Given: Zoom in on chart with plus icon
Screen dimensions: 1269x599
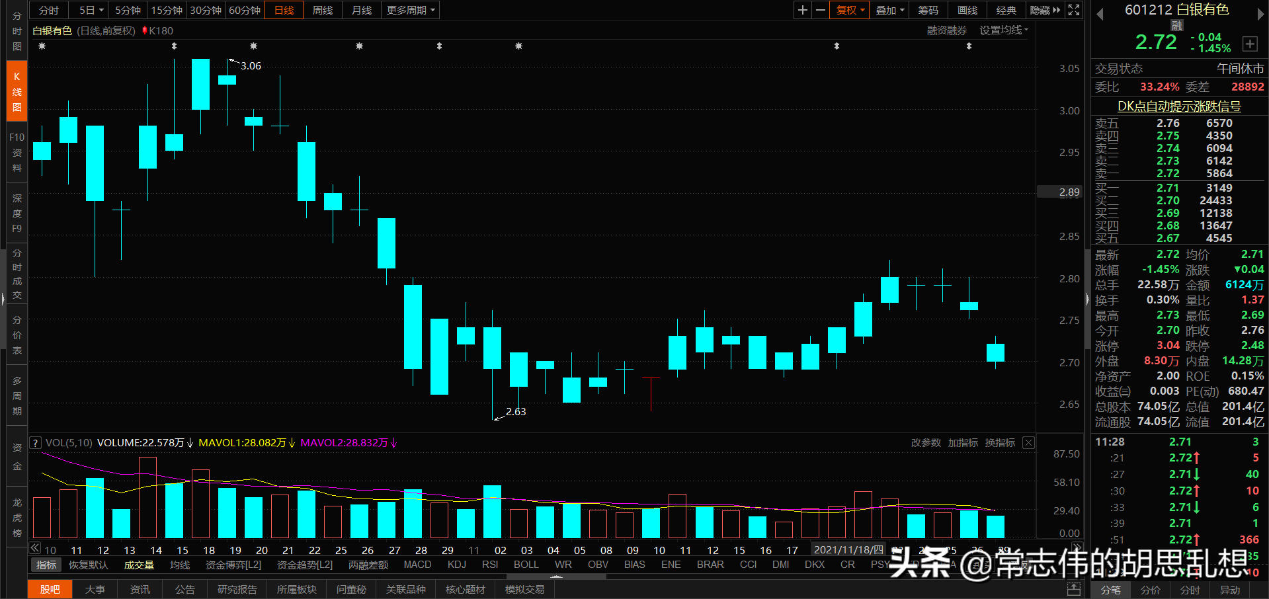Looking at the screenshot, I should [x=802, y=10].
